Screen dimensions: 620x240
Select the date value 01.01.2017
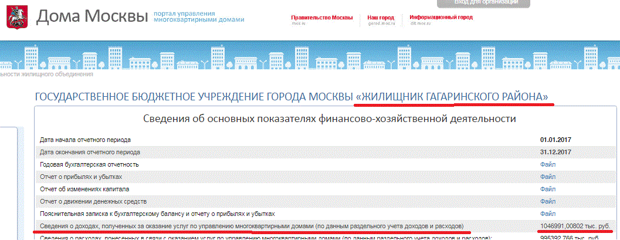pyautogui.click(x=556, y=140)
